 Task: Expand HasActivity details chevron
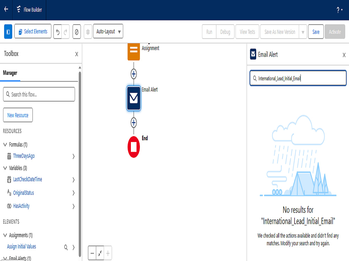(73, 206)
